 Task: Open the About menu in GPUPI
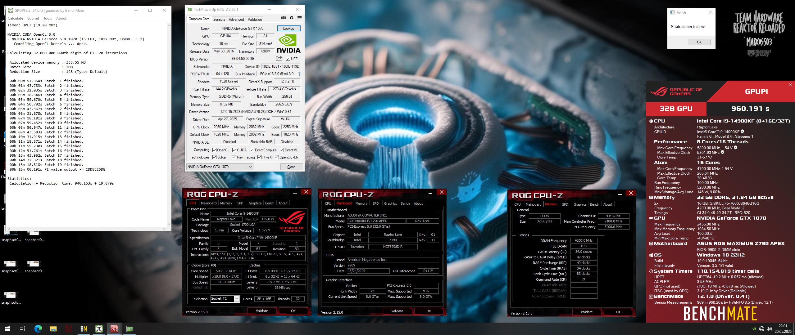61,18
